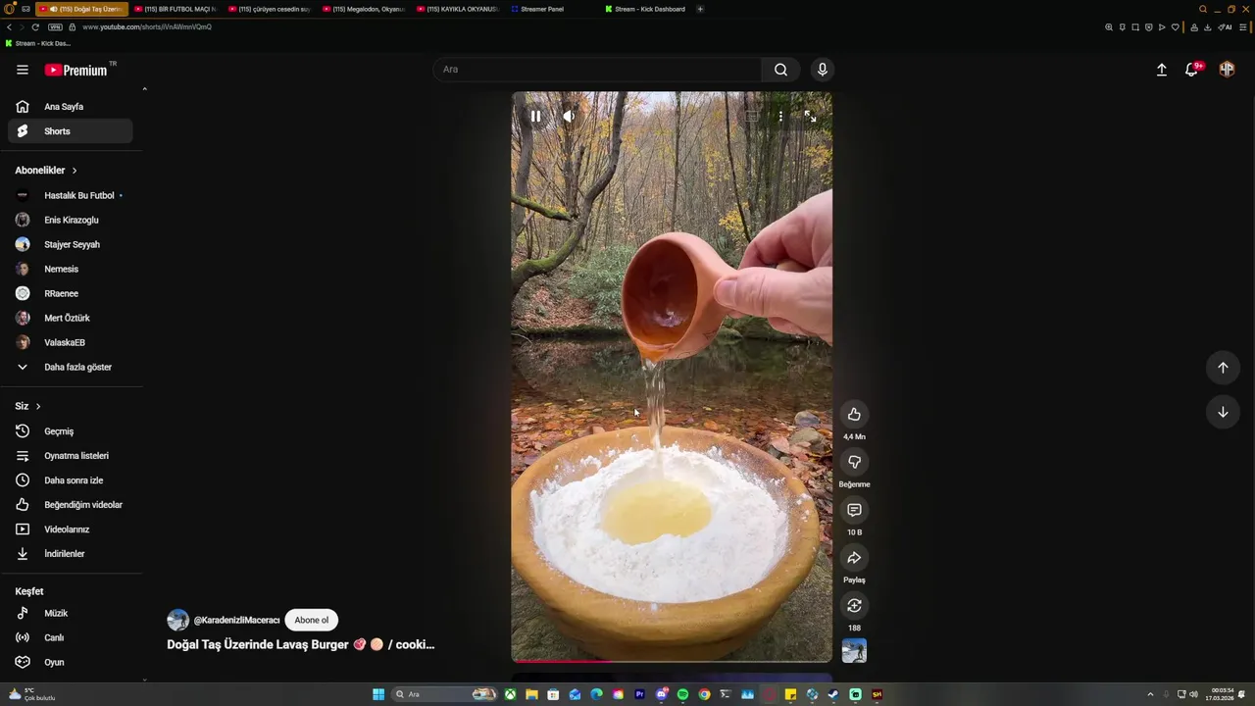Open ValaskaEB channel in subscriptions

pyautogui.click(x=71, y=342)
